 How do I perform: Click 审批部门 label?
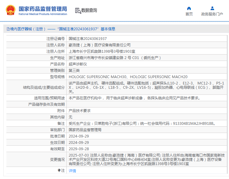(57, 130)
